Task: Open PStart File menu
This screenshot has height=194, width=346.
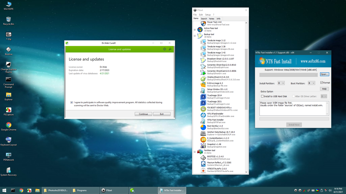Action: pos(195,15)
